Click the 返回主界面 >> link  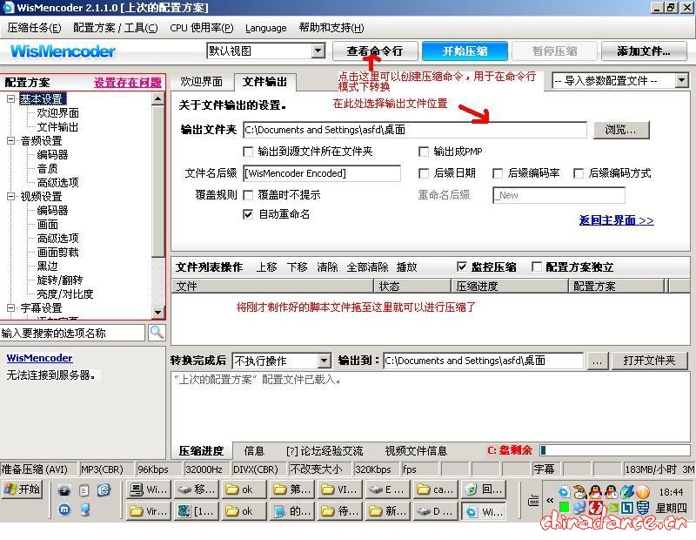[616, 220]
